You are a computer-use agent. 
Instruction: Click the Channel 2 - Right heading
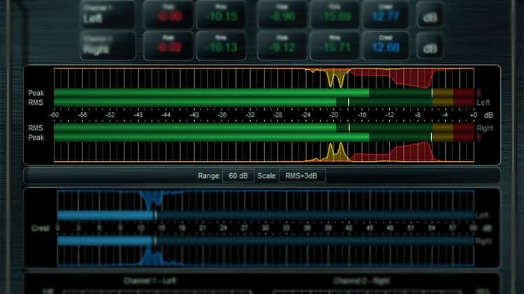click(x=362, y=281)
